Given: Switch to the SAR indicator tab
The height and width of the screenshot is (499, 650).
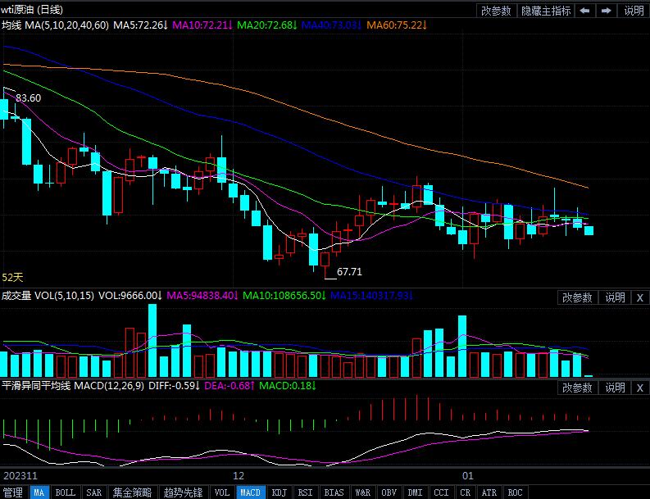Looking at the screenshot, I should 93,492.
